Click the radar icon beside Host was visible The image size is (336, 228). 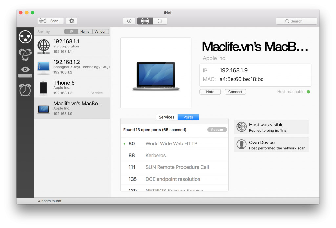pos(241,127)
